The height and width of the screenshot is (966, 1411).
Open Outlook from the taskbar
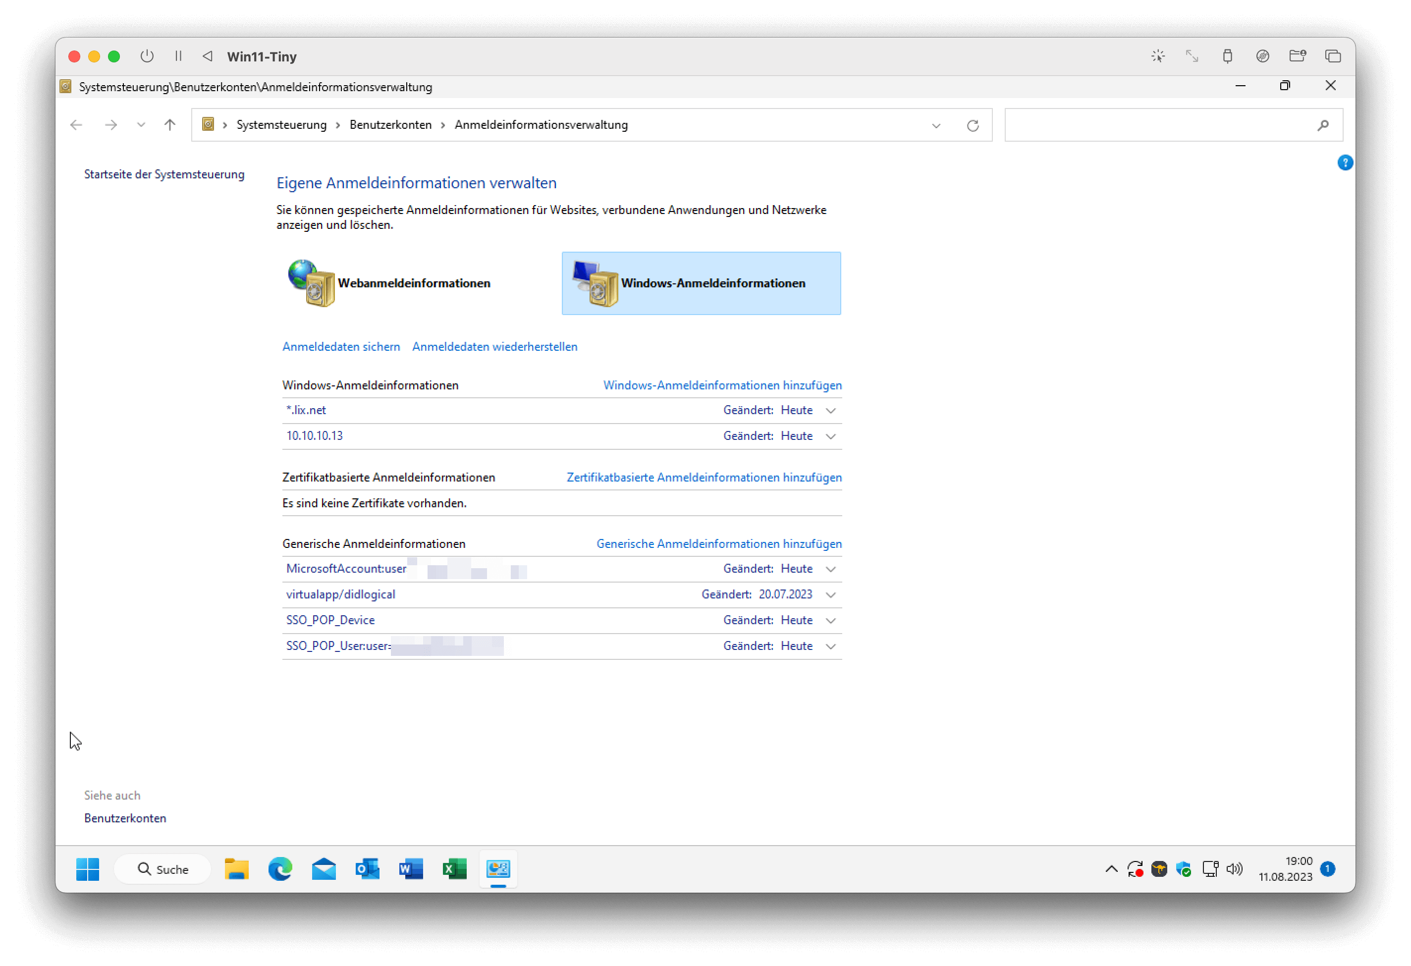click(x=367, y=869)
